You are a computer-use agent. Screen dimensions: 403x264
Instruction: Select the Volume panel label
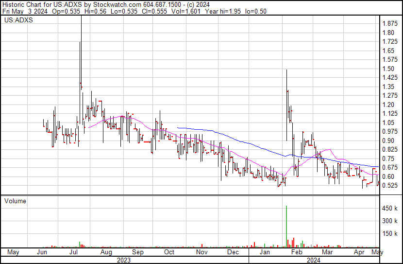(x=15, y=201)
